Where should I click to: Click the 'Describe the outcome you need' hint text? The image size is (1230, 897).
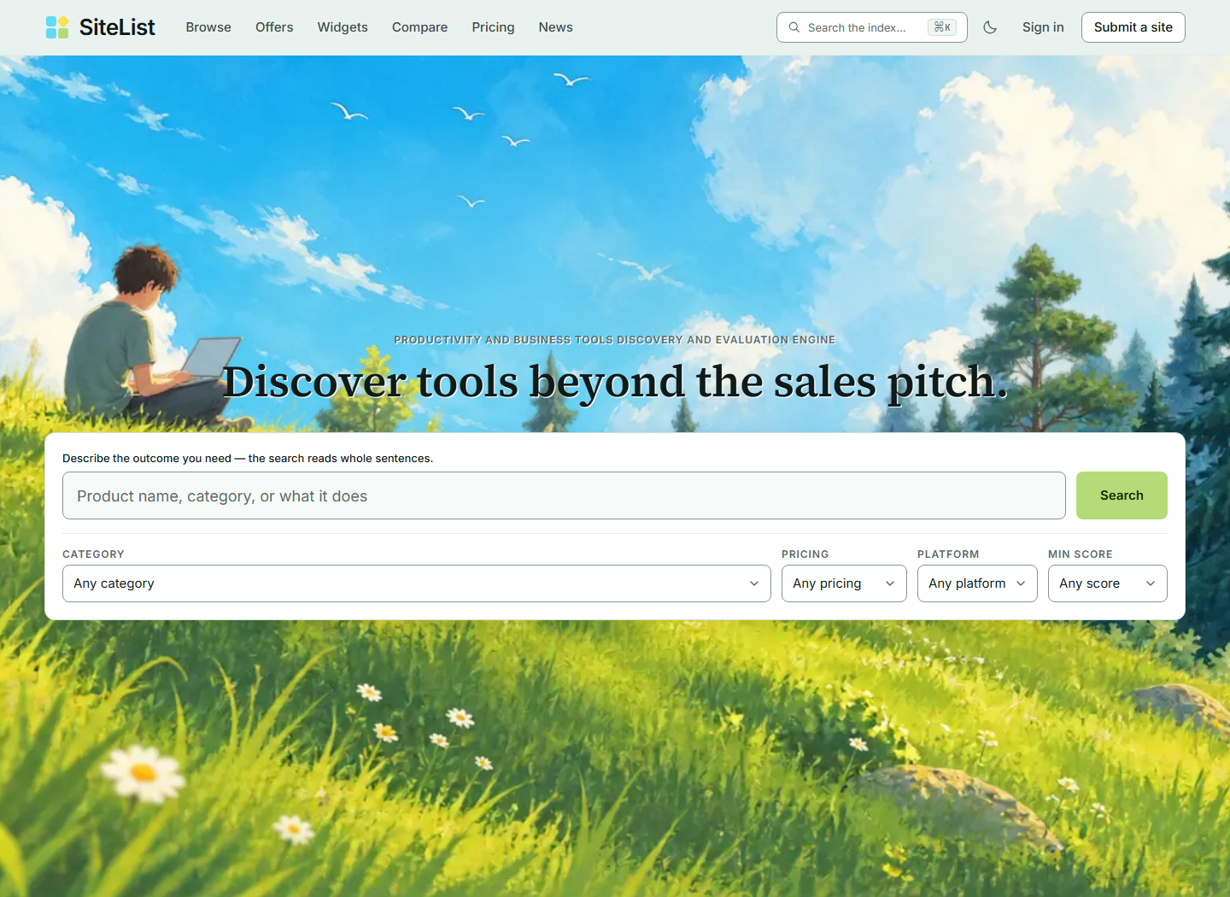248,459
